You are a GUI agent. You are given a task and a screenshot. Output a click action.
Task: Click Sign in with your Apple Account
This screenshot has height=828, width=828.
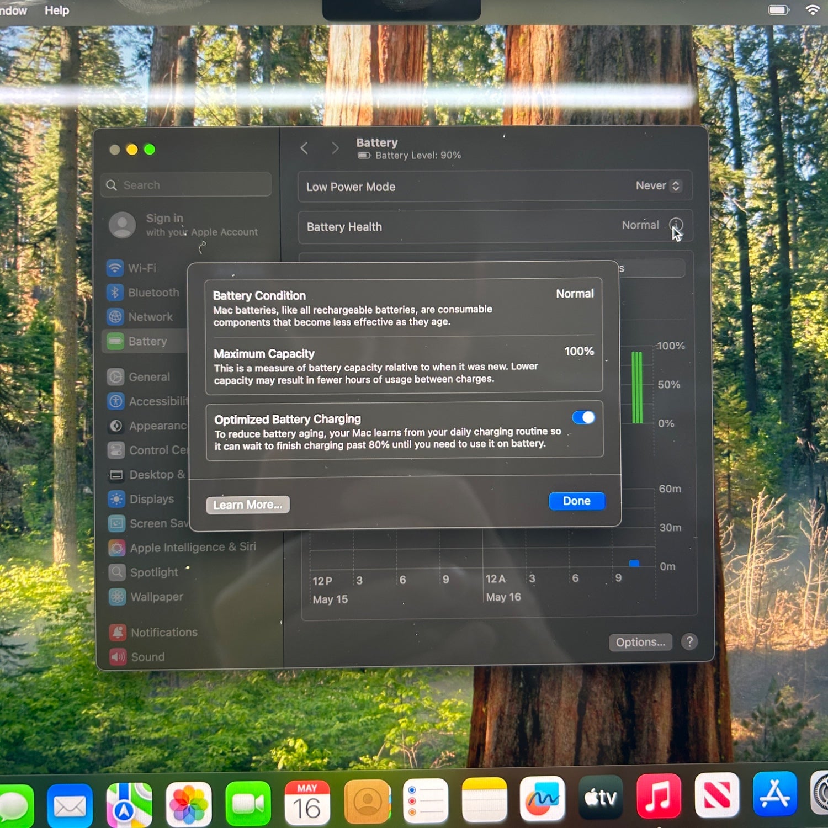click(x=185, y=225)
